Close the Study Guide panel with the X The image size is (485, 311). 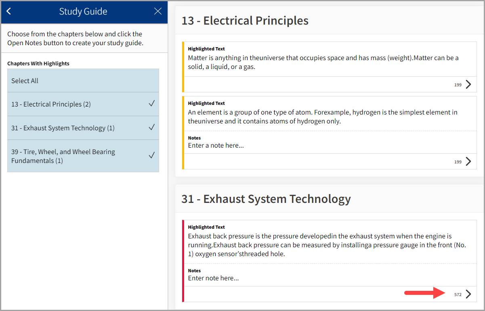tap(157, 11)
